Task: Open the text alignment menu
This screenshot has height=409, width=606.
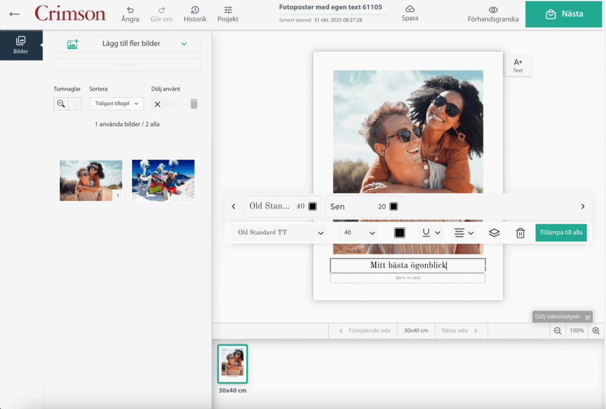Action: (463, 233)
